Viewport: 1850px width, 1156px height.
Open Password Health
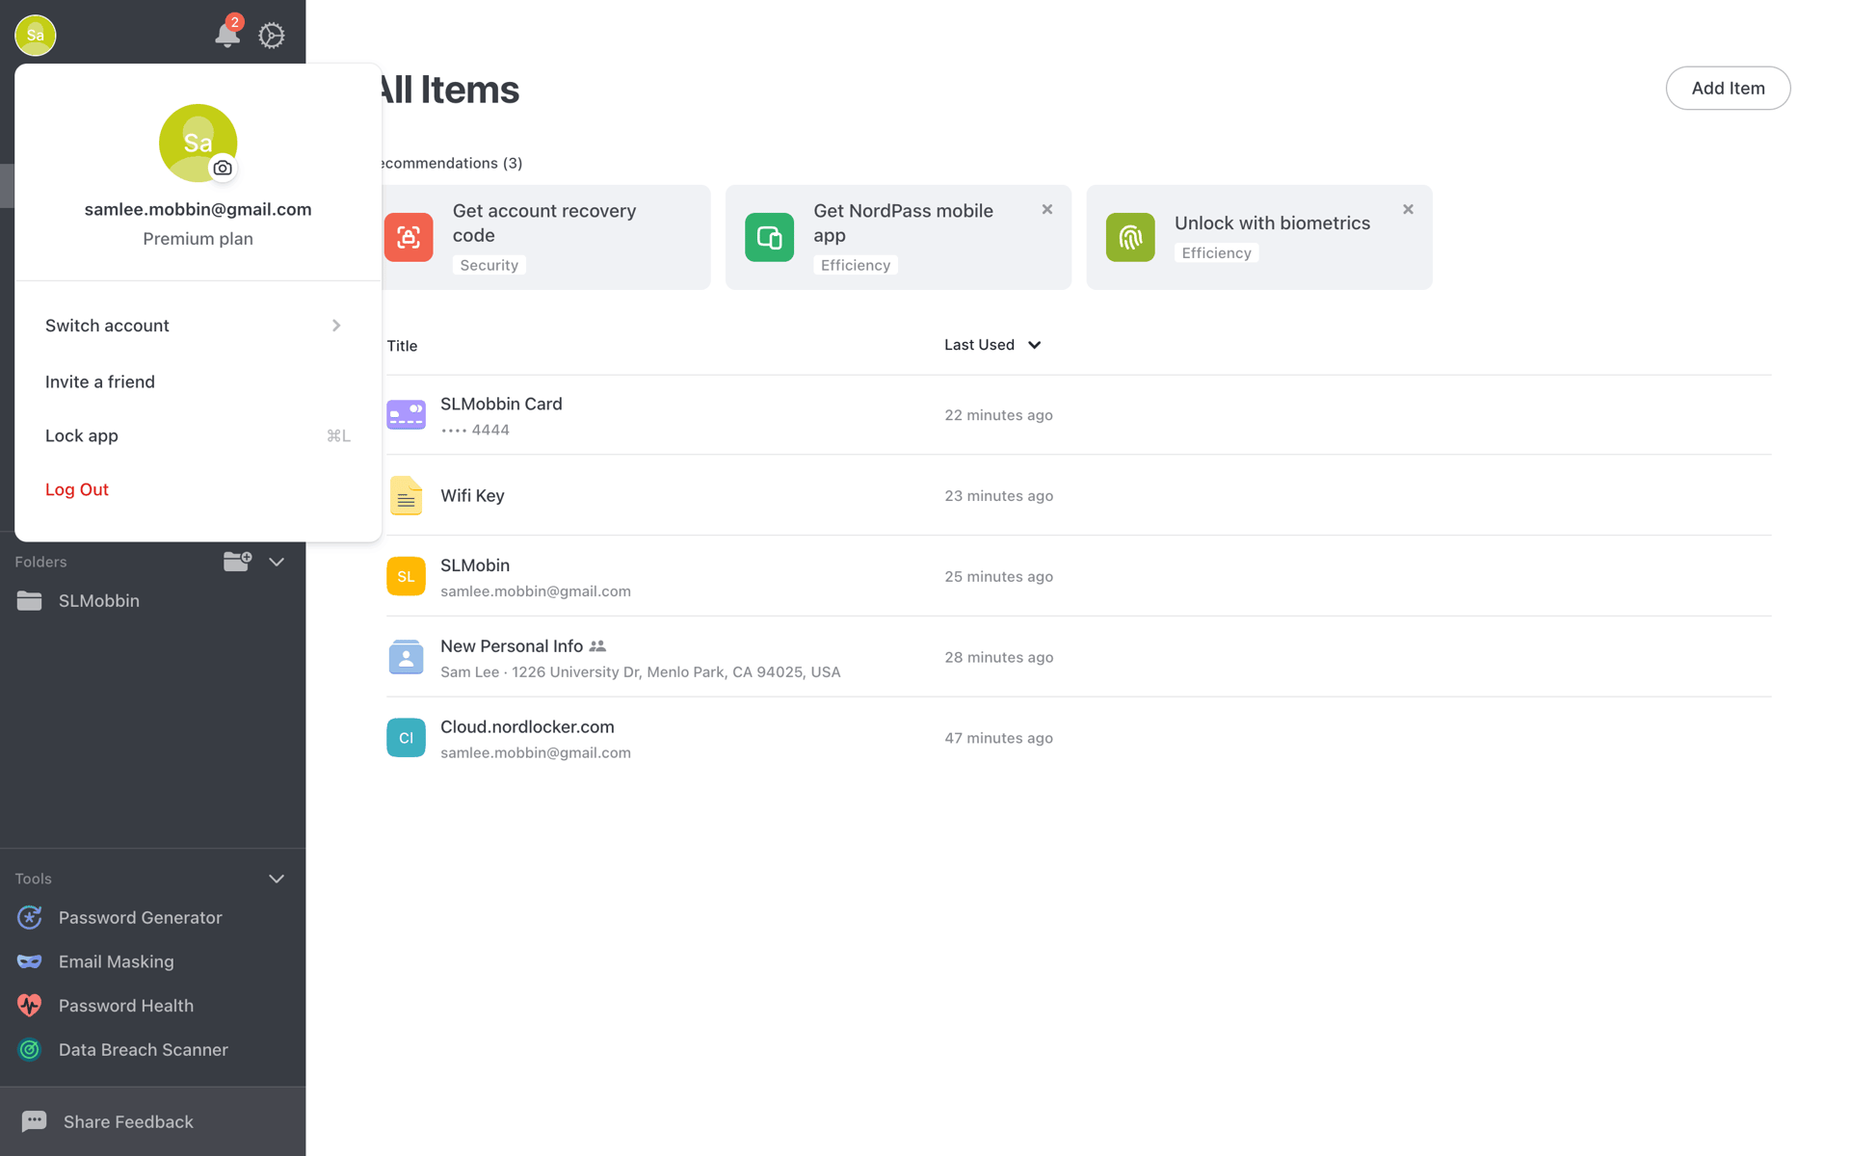point(152,1006)
